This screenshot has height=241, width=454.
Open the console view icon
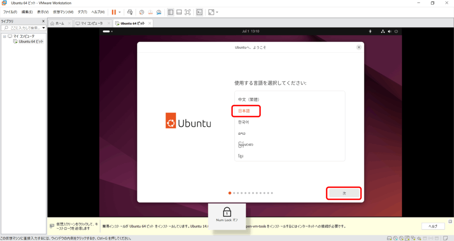point(200,12)
